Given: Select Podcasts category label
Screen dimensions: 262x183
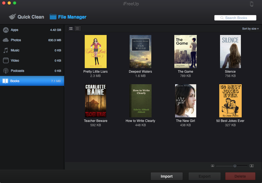Looking at the screenshot, I should (17, 71).
